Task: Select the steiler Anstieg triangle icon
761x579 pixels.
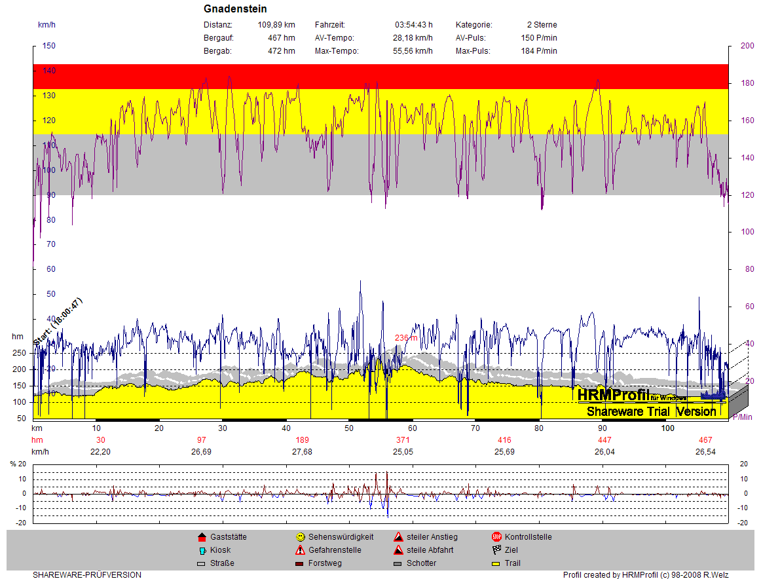Action: coord(398,537)
